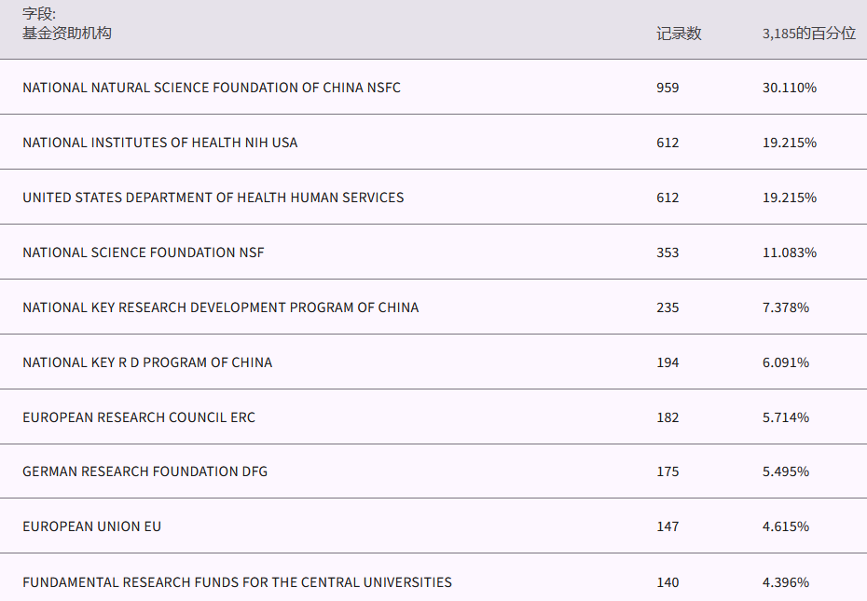867x601 pixels.
Task: Click the European Union EU entry
Action: (92, 526)
